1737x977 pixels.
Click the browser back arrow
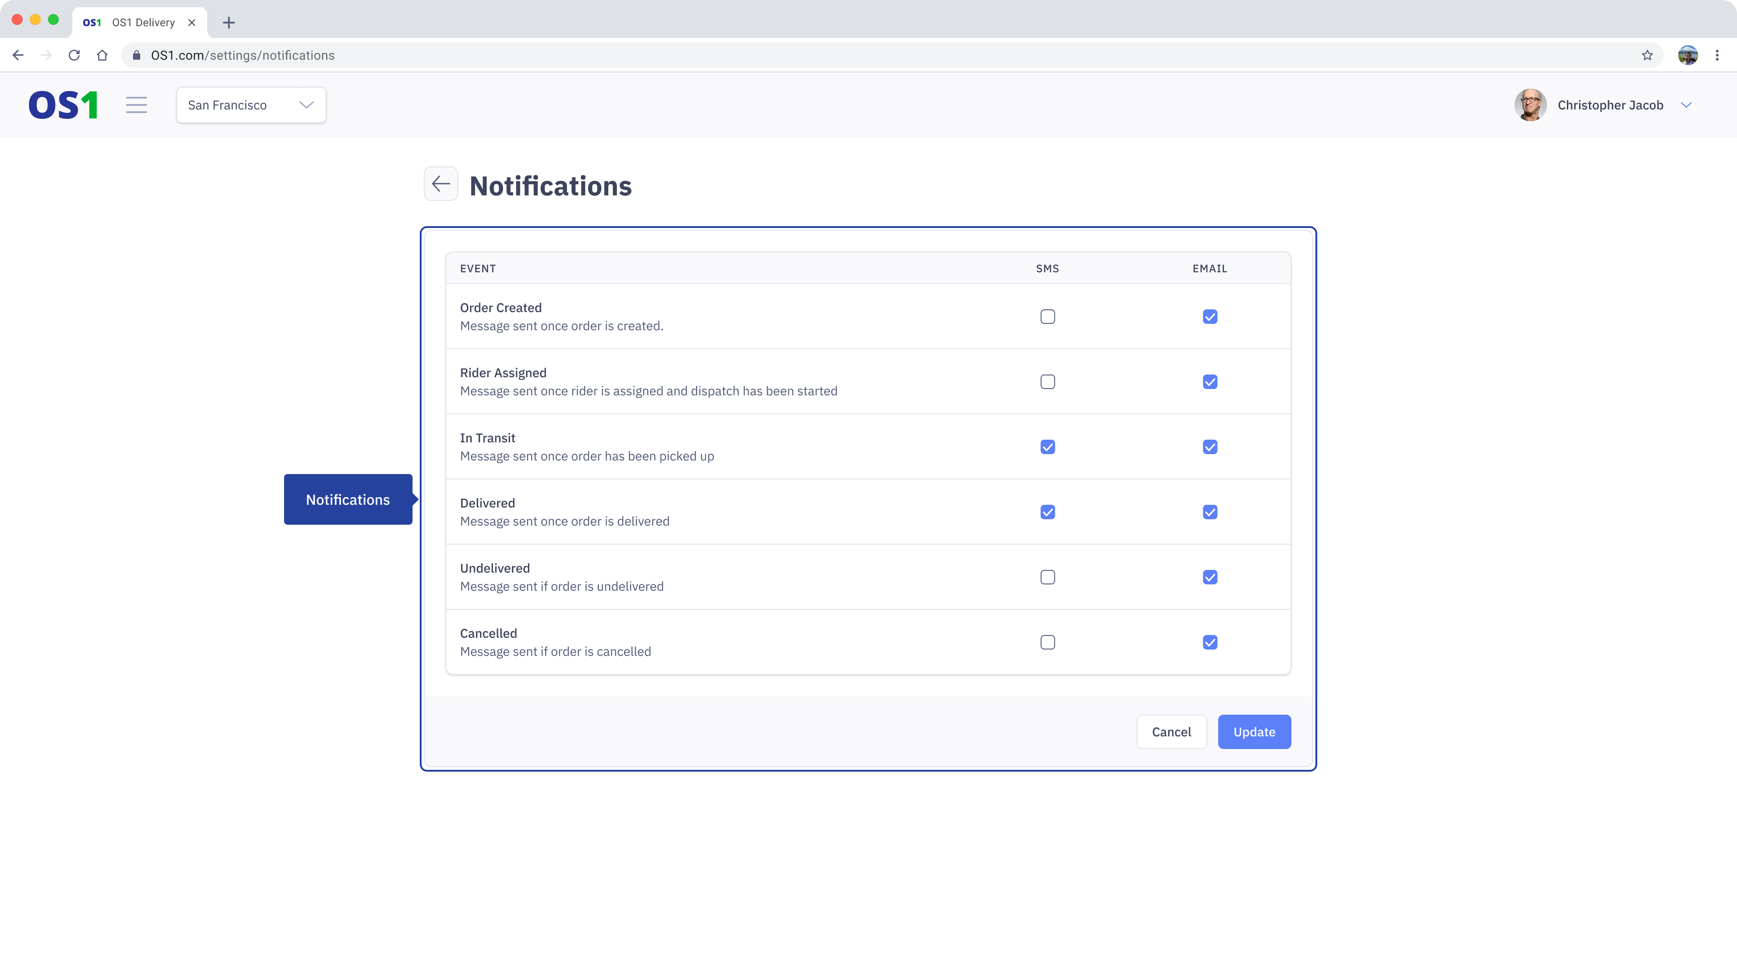point(18,55)
